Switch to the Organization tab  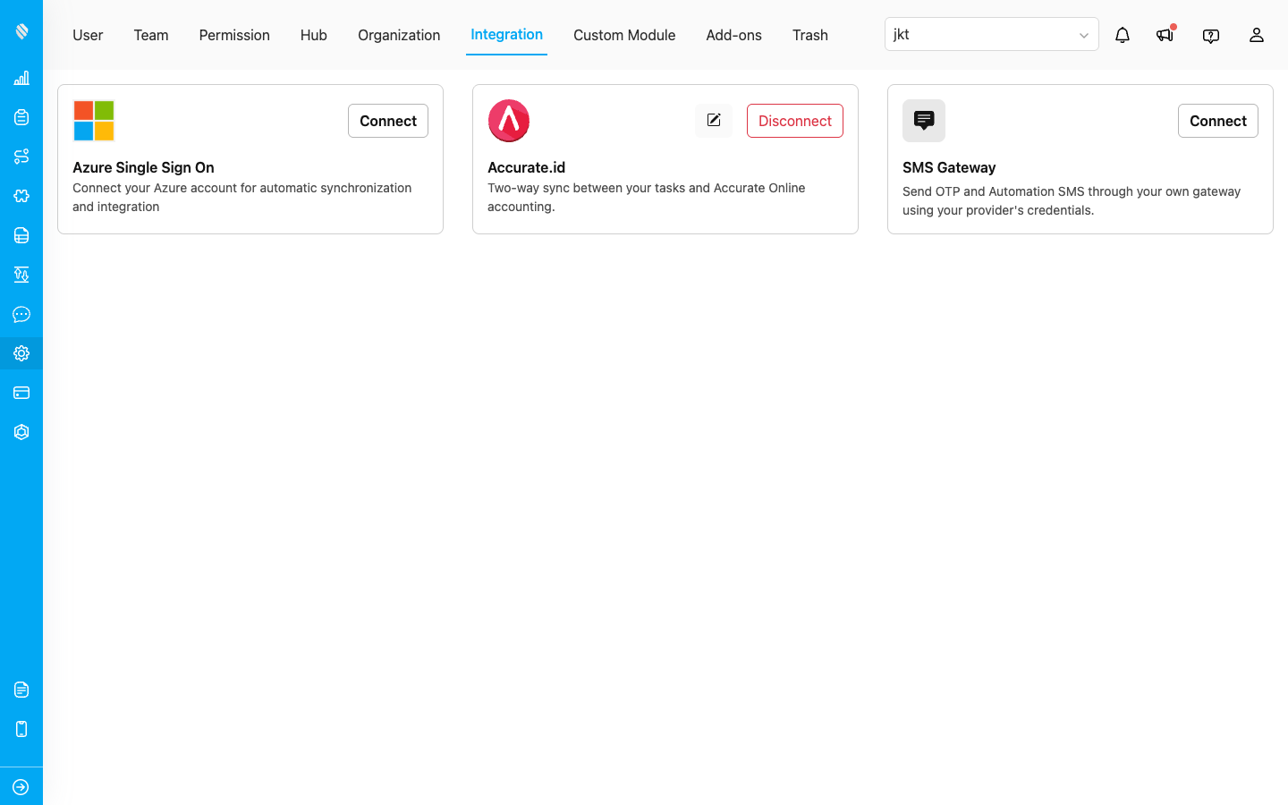[x=399, y=35]
